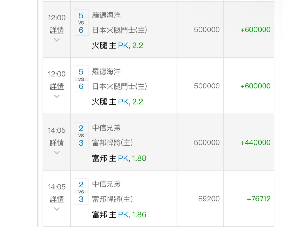This screenshot has height=227, width=283.
Task: Open 詳情 link in the 富邦 PK 1.88 row
Action: point(57,143)
